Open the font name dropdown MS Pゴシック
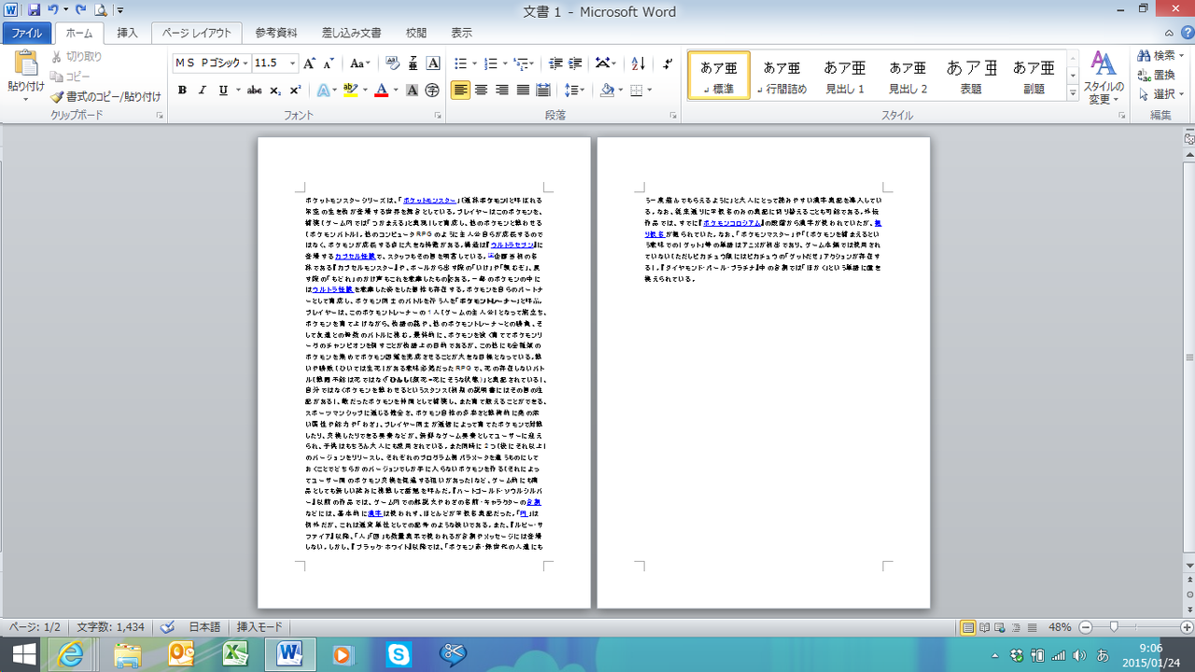This screenshot has height=672, width=1195. (246, 63)
